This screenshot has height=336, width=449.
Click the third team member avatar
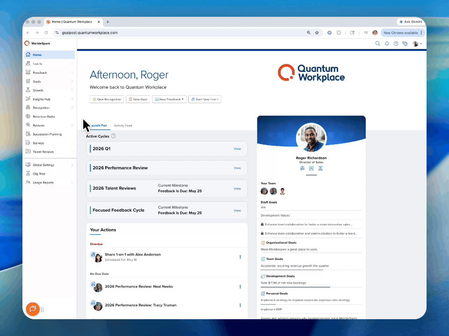[282, 191]
